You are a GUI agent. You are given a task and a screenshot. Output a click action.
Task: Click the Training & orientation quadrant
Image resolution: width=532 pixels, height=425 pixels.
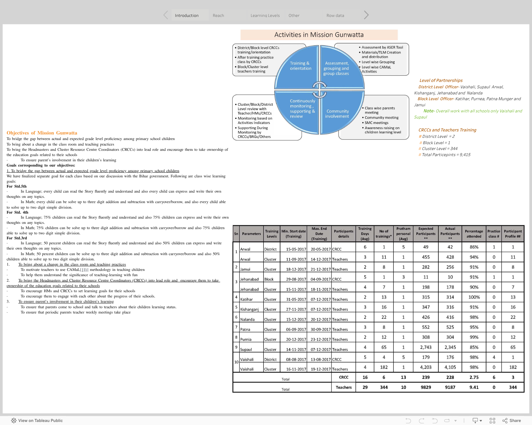click(300, 66)
